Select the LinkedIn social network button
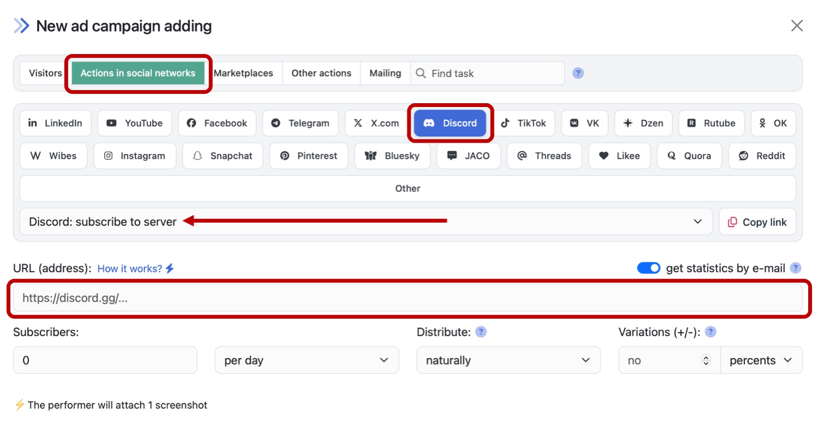 pos(55,123)
